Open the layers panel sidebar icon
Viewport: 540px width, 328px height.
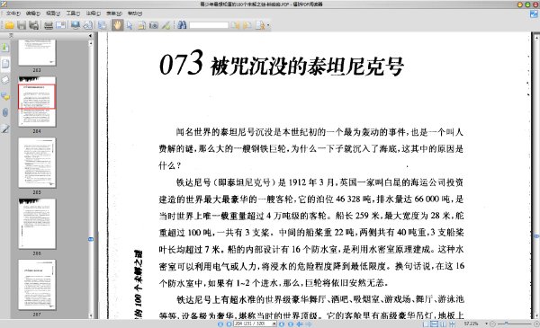5,80
